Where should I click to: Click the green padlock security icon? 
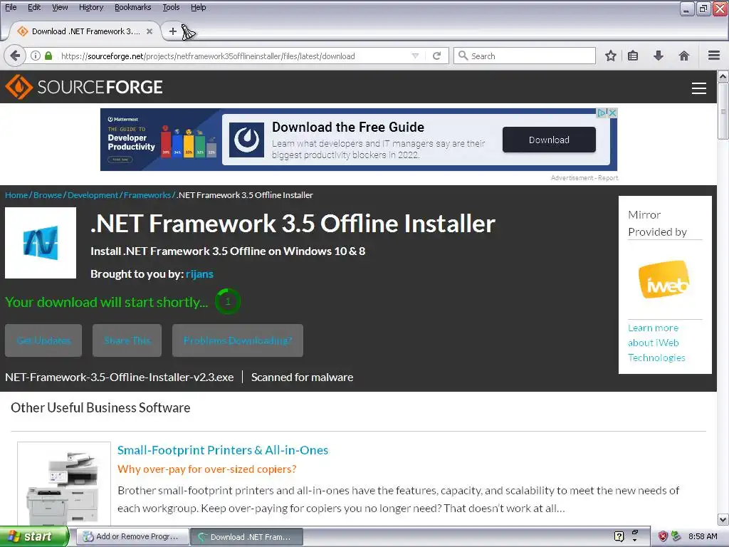pyautogui.click(x=48, y=56)
